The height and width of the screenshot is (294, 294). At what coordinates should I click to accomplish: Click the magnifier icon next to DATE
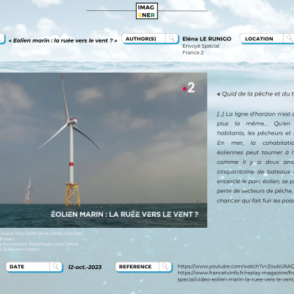tap(56, 267)
